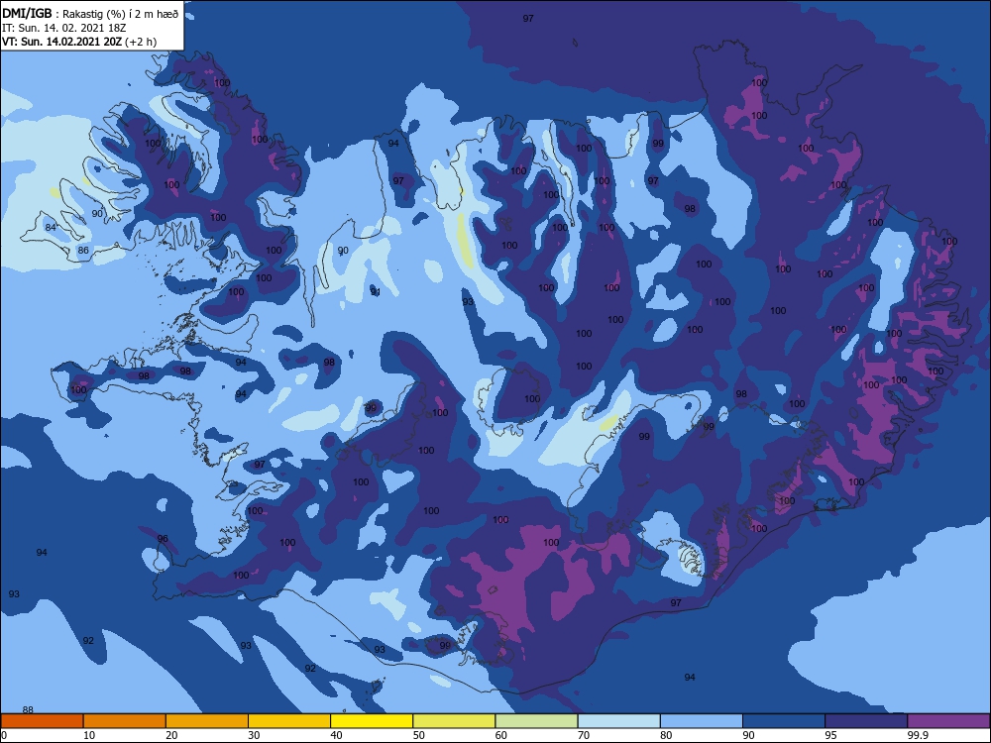Image resolution: width=991 pixels, height=743 pixels.
Task: Click the humidity value '86' on the map
Action: point(83,251)
